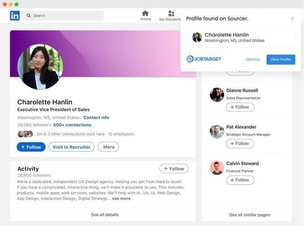Click Pat Alexander's avatar
The image size is (304, 226).
click(217, 131)
